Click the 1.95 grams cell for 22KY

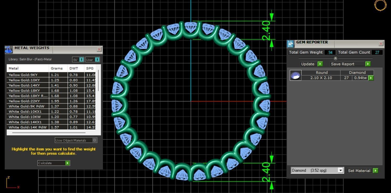click(58, 101)
